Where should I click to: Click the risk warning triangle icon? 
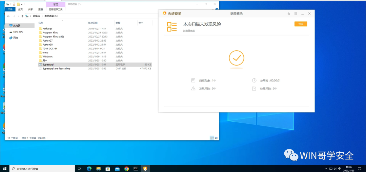pos(193,89)
